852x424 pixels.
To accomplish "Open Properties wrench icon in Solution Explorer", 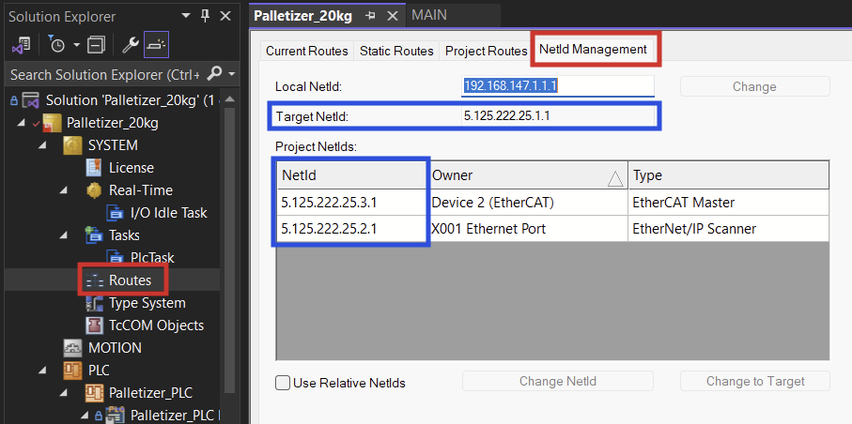I will coord(130,45).
